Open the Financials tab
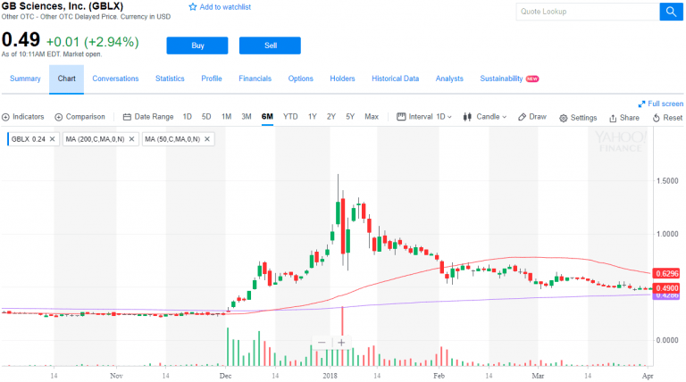 pyautogui.click(x=255, y=79)
